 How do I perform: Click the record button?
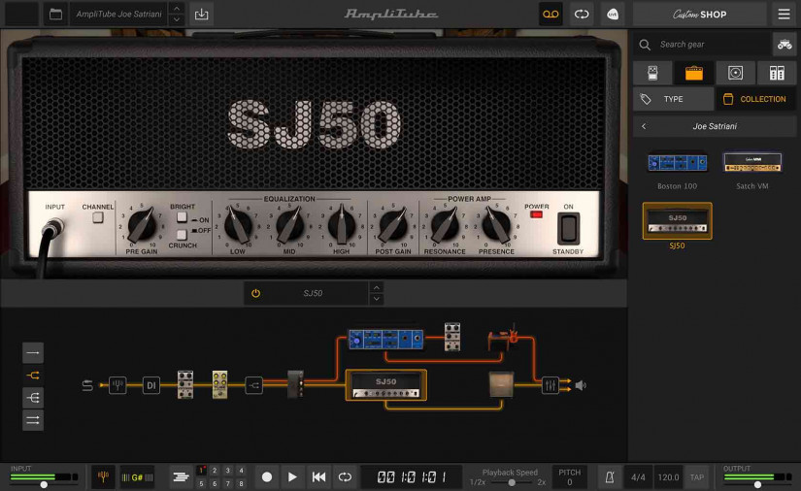pyautogui.click(x=267, y=477)
